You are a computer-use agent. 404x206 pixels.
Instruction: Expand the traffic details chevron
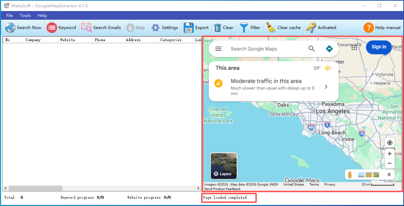326,87
